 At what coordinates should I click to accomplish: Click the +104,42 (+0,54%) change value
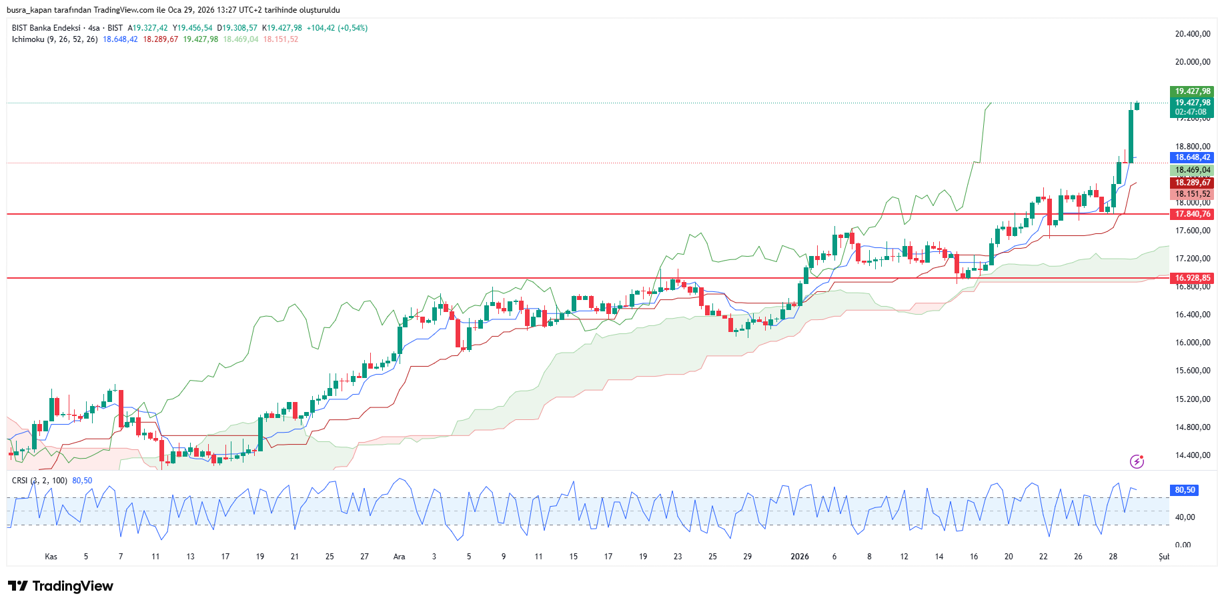(x=337, y=28)
